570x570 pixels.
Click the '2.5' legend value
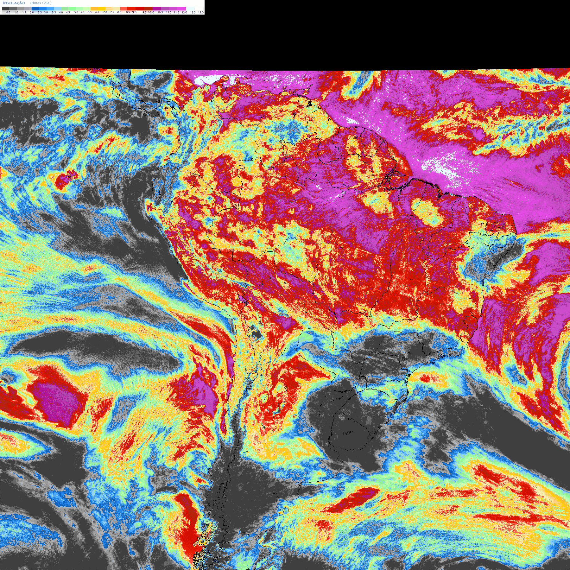pos(40,12)
